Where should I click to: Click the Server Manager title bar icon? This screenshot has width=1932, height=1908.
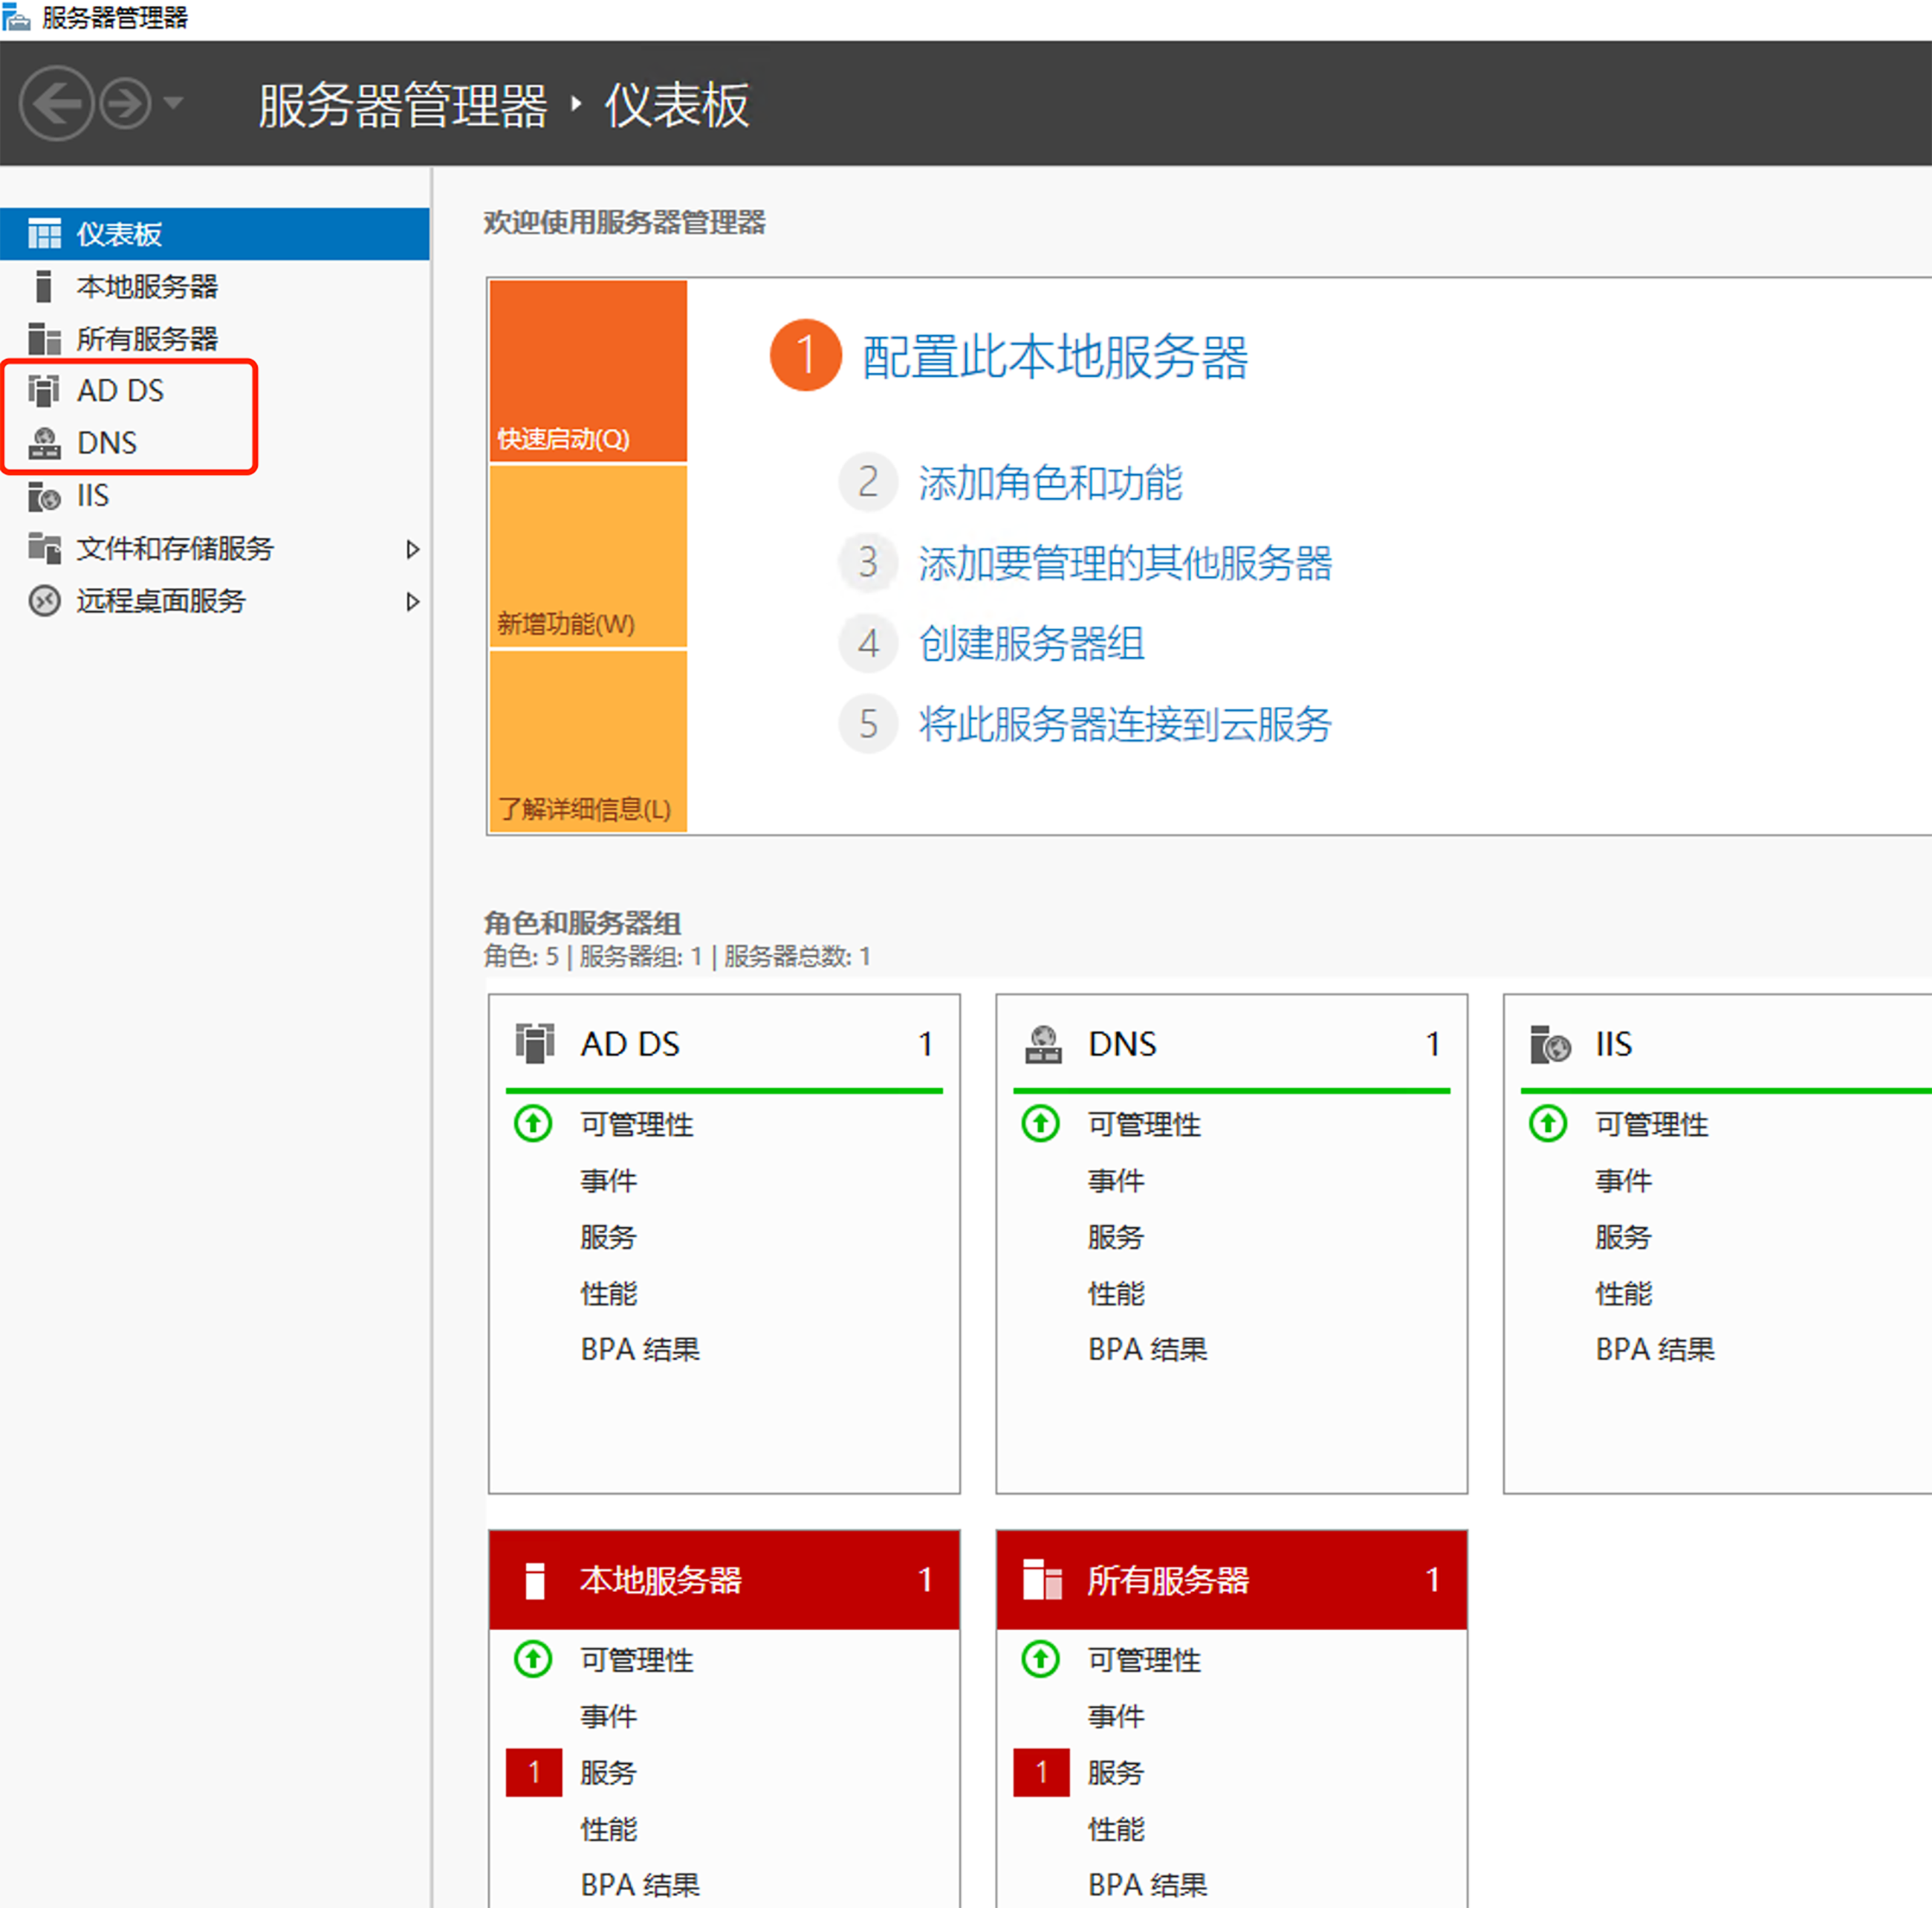tap(16, 17)
